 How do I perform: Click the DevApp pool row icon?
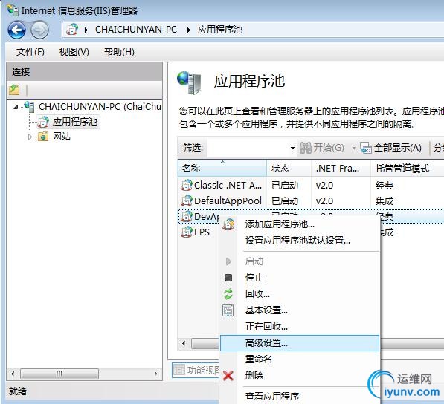point(187,217)
